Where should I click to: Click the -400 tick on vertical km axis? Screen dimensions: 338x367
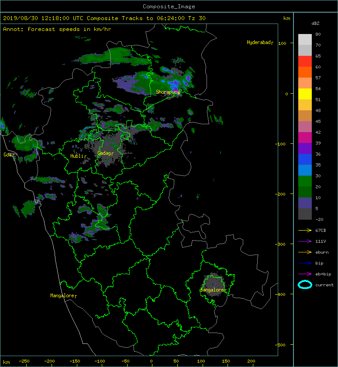click(280, 294)
